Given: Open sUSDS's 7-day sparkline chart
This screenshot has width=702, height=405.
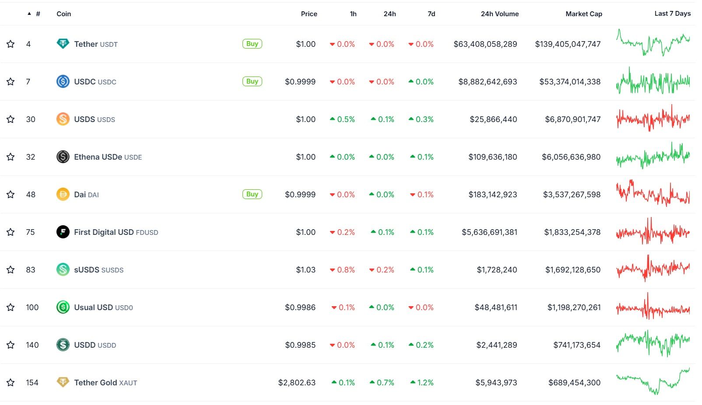Looking at the screenshot, I should point(653,269).
